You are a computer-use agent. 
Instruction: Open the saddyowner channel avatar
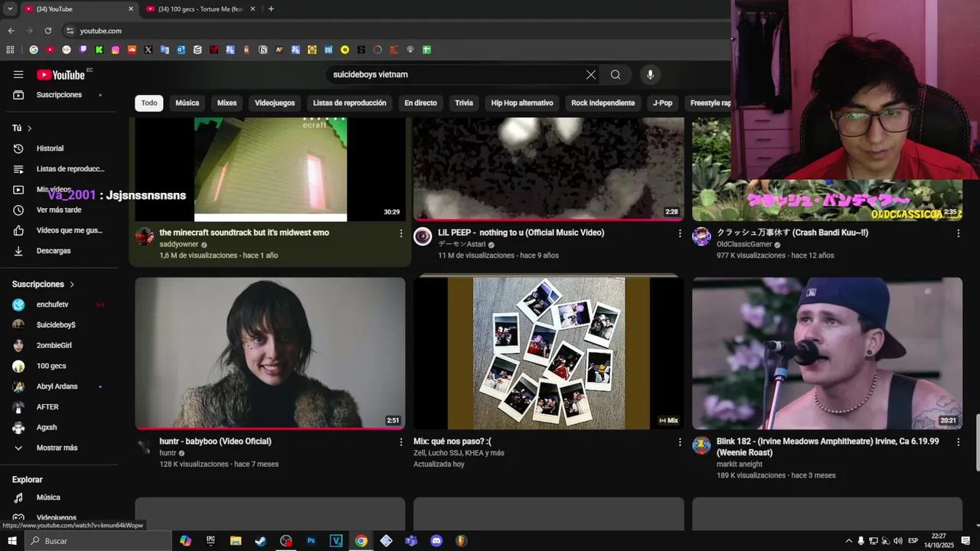[145, 236]
